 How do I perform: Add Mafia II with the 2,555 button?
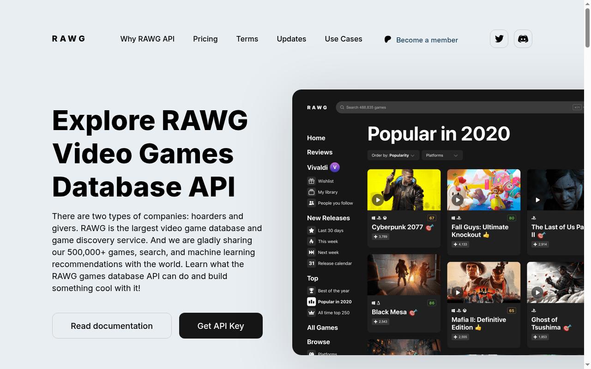pyautogui.click(x=460, y=337)
